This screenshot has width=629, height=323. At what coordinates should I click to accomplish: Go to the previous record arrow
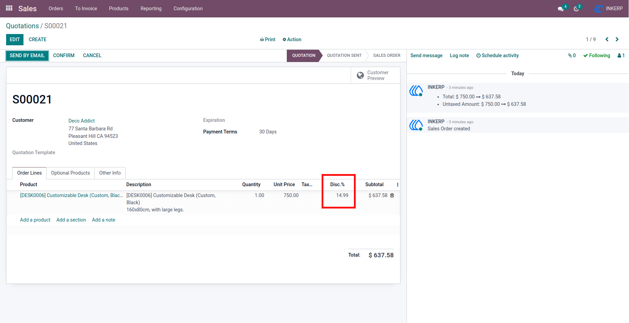pyautogui.click(x=607, y=39)
